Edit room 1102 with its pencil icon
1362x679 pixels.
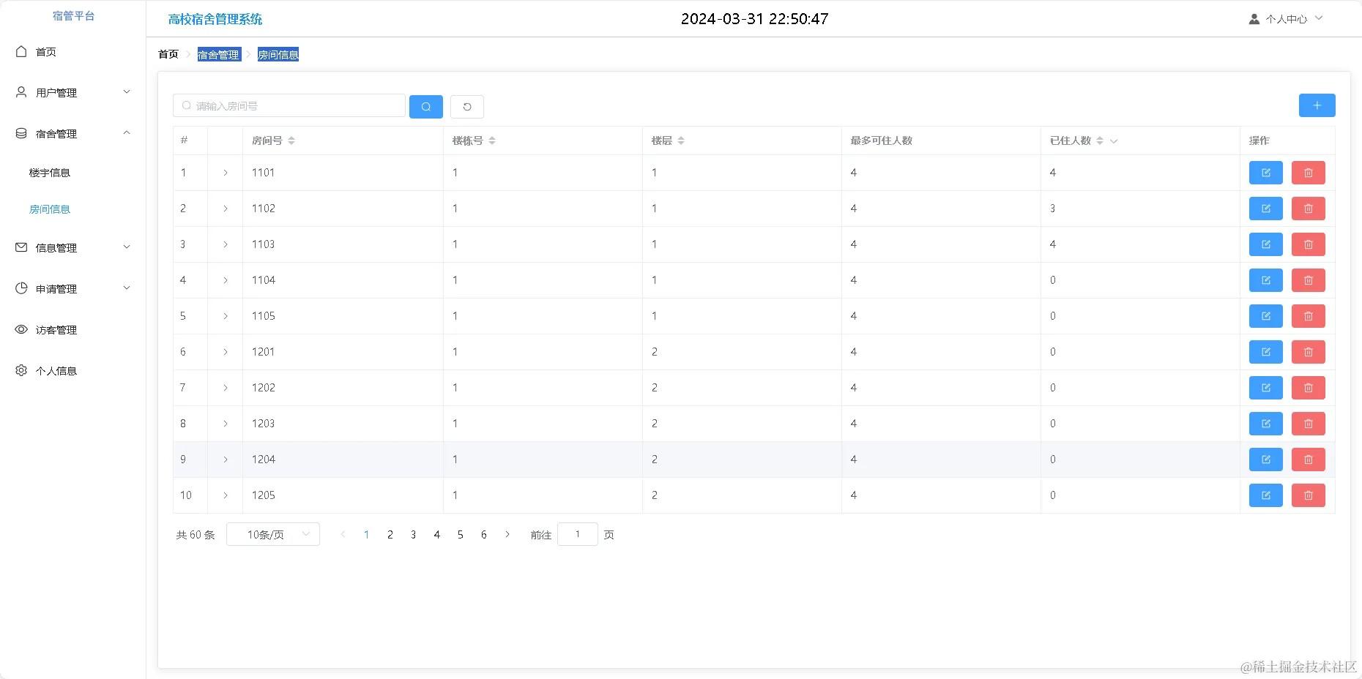click(1265, 209)
